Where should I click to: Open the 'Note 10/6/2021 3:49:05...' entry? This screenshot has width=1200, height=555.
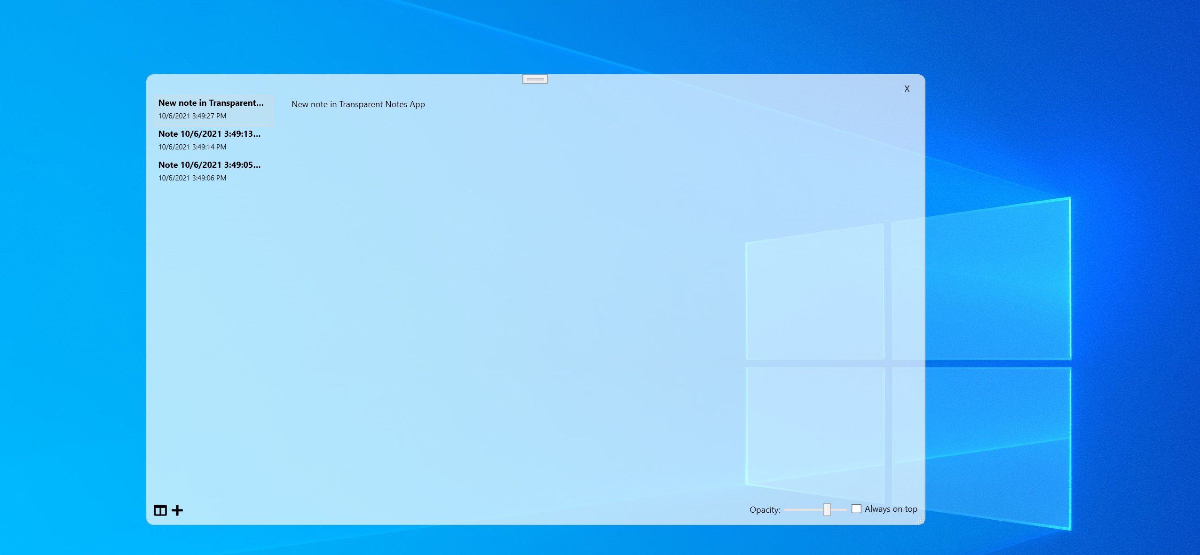[x=209, y=165]
